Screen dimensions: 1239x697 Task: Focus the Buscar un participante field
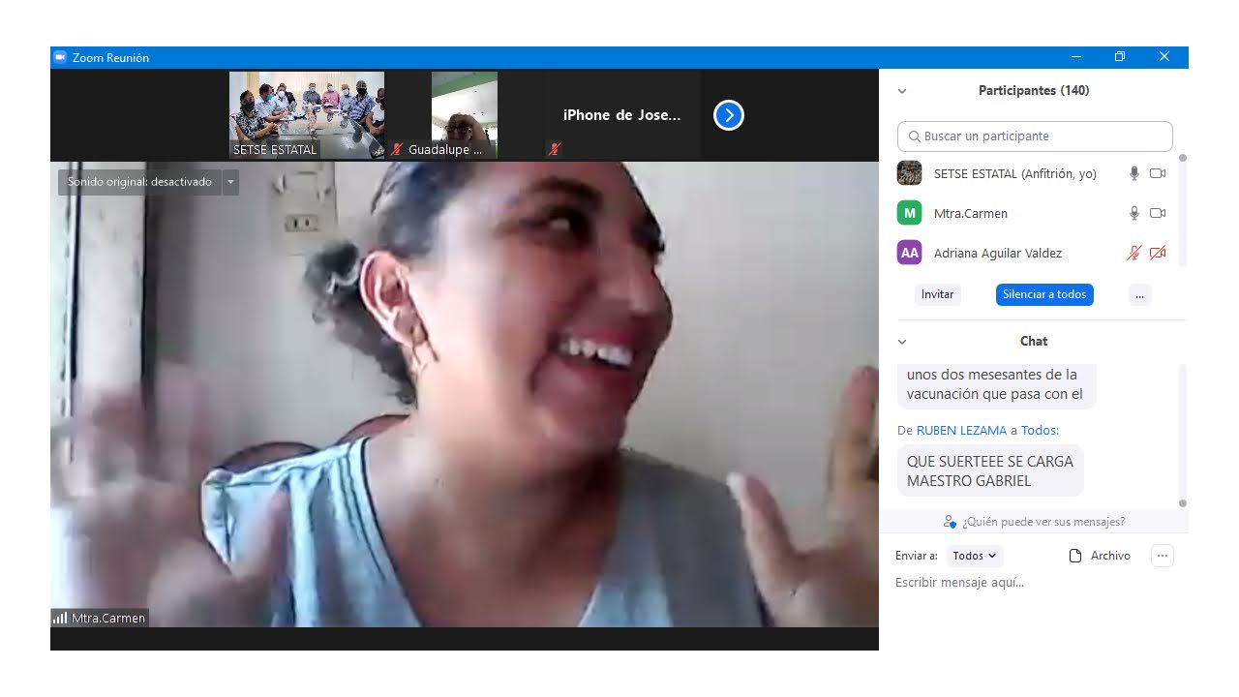tap(1035, 136)
